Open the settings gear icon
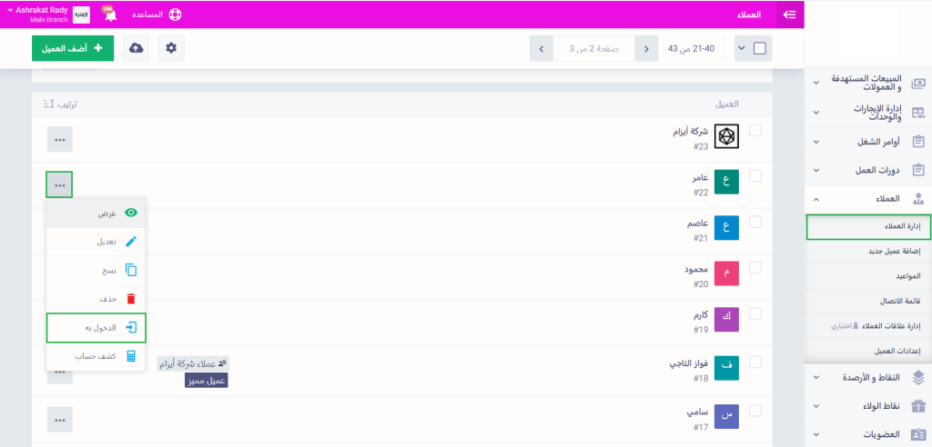932x447 pixels. (171, 48)
